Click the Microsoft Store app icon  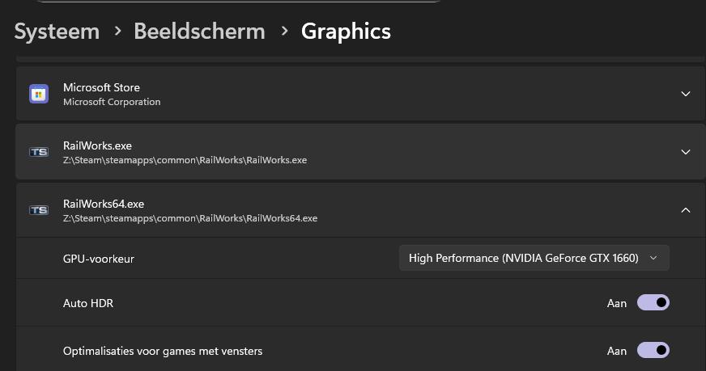click(x=39, y=94)
